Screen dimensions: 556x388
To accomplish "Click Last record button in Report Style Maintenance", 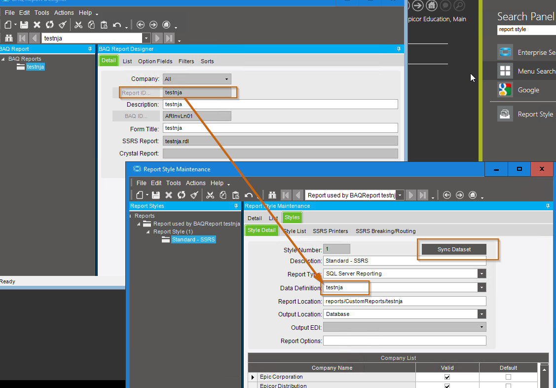I will 422,195.
